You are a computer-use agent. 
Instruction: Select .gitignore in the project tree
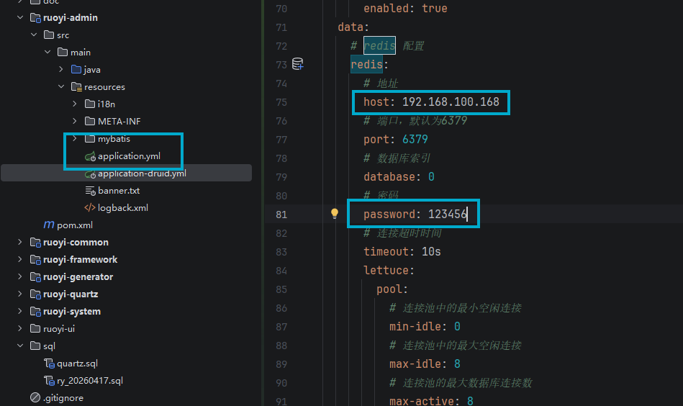click(63, 398)
